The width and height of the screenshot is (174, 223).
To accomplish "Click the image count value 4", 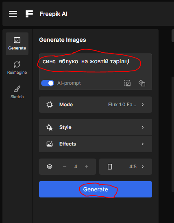I will click(x=76, y=167).
